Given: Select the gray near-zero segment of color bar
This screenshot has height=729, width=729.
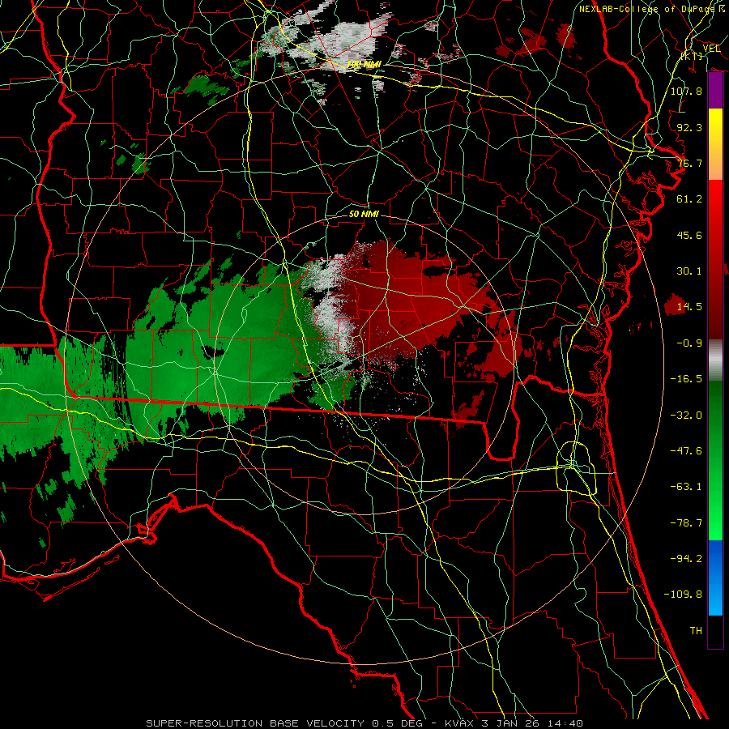Looking at the screenshot, I should [715, 360].
